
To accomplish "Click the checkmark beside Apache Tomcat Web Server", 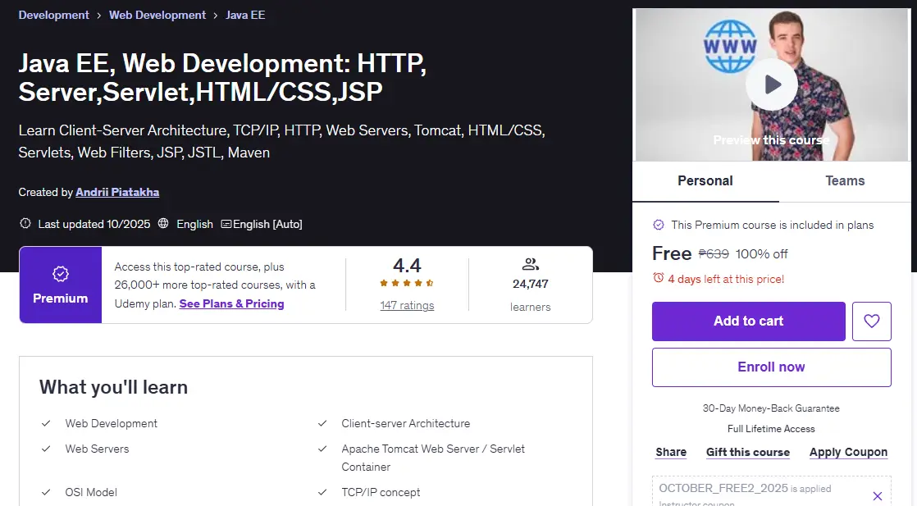I will click(x=322, y=449).
